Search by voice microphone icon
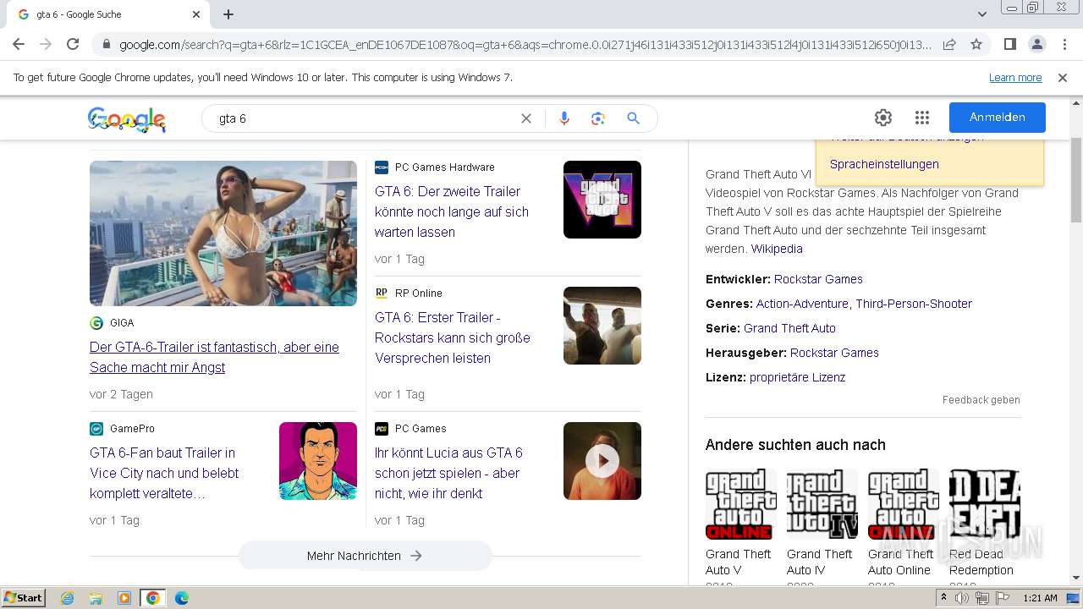Image resolution: width=1083 pixels, height=609 pixels. (x=564, y=118)
